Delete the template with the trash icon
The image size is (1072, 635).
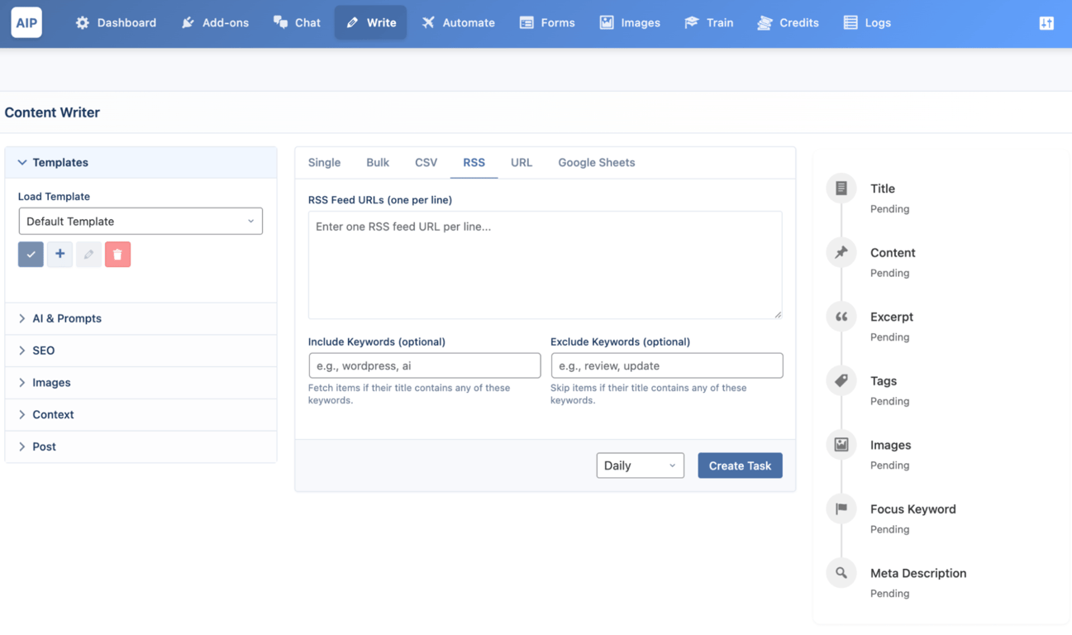117,254
